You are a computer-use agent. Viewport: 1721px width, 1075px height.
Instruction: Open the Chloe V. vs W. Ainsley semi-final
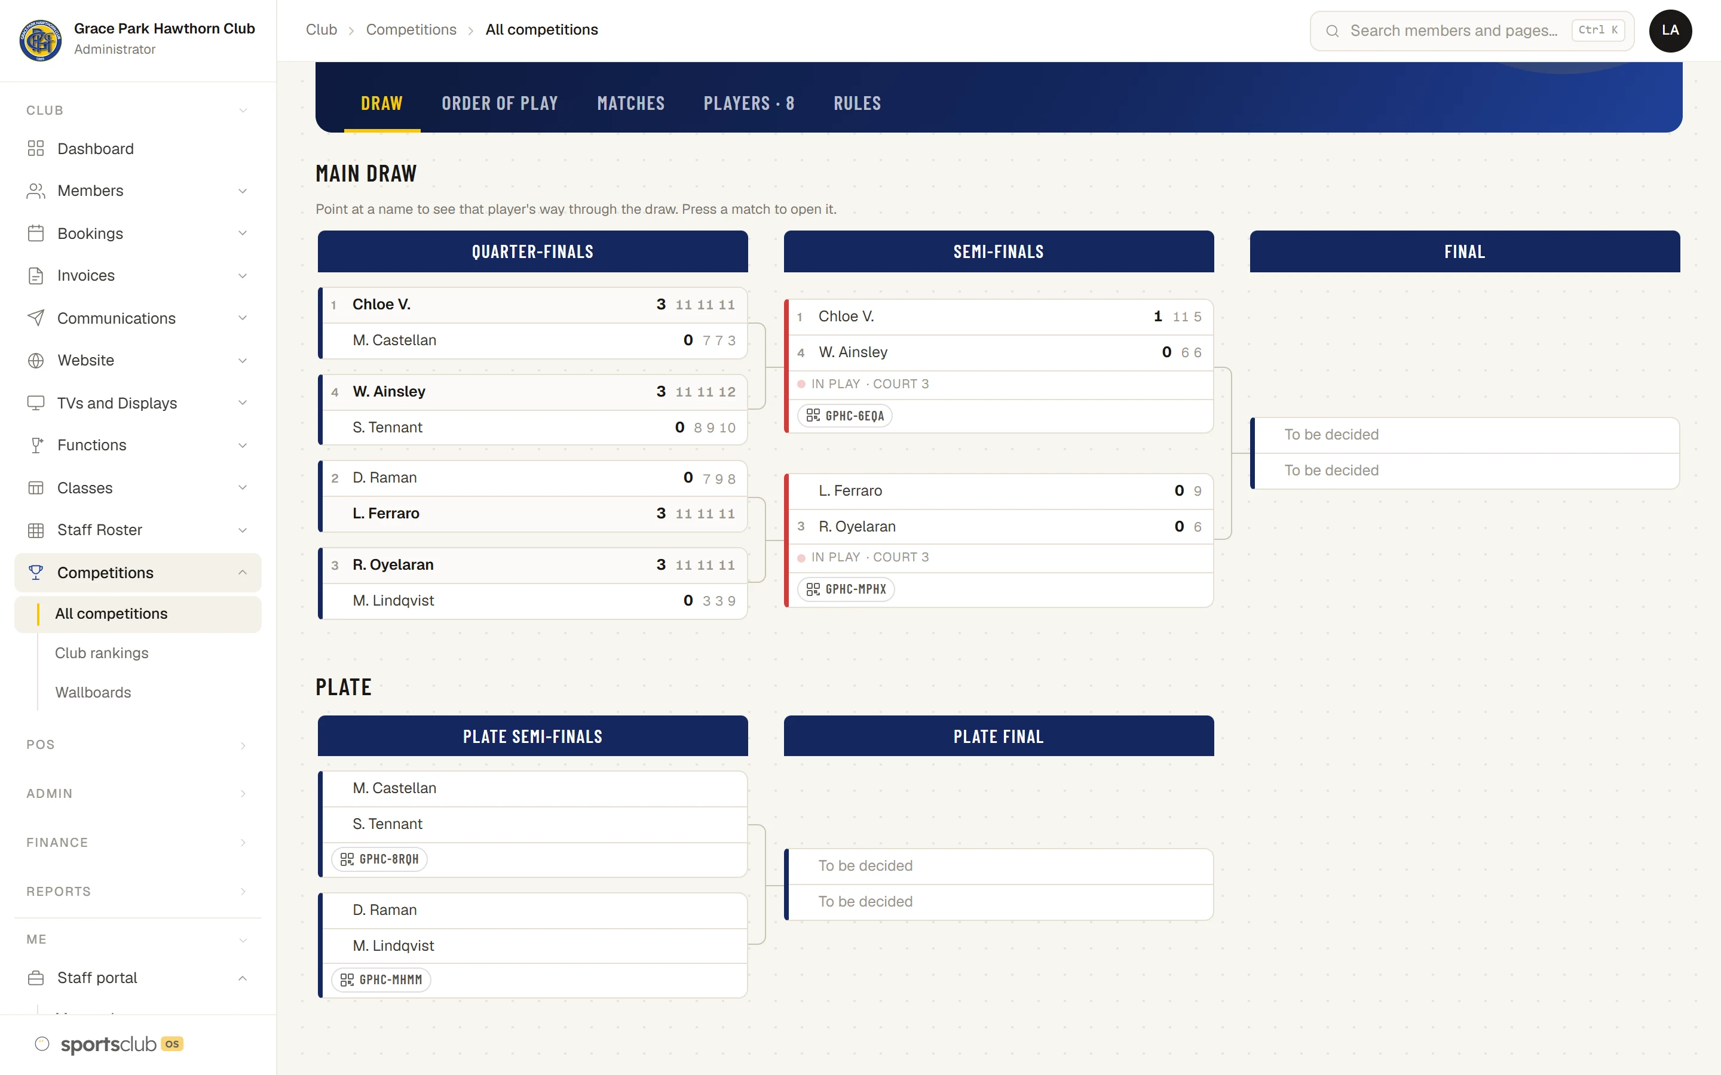[x=999, y=366]
